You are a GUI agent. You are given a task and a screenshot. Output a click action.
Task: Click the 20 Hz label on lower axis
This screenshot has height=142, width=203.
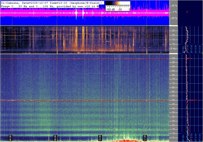(x=173, y=125)
